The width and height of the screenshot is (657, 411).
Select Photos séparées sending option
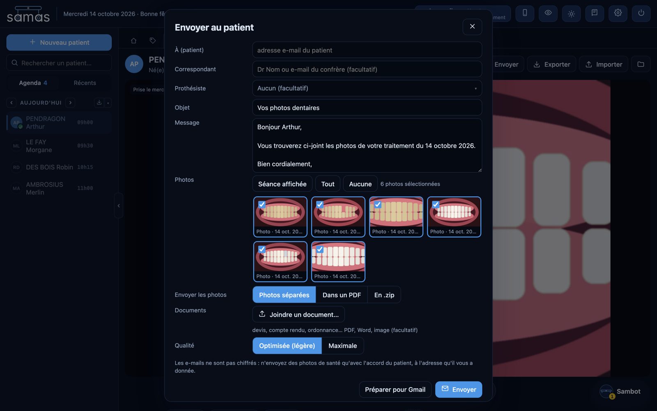284,295
